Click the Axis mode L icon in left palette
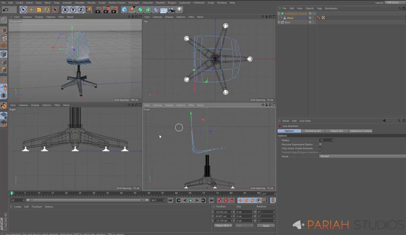Screen dimensions: 406x235 pos(3,80)
